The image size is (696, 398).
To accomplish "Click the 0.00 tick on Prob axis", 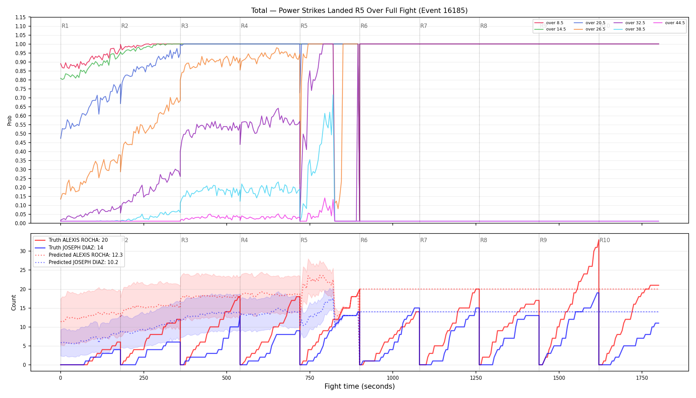I will tap(20, 223).
